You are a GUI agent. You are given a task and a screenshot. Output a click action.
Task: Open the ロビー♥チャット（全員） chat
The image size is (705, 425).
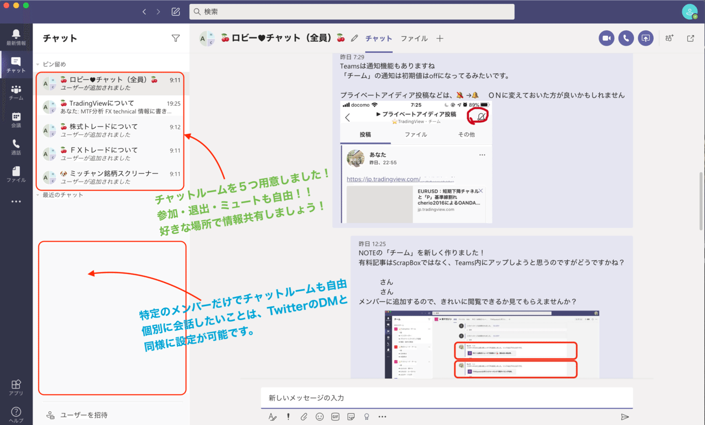click(x=111, y=84)
